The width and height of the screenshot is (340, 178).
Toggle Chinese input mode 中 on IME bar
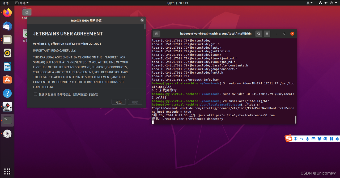296,139
